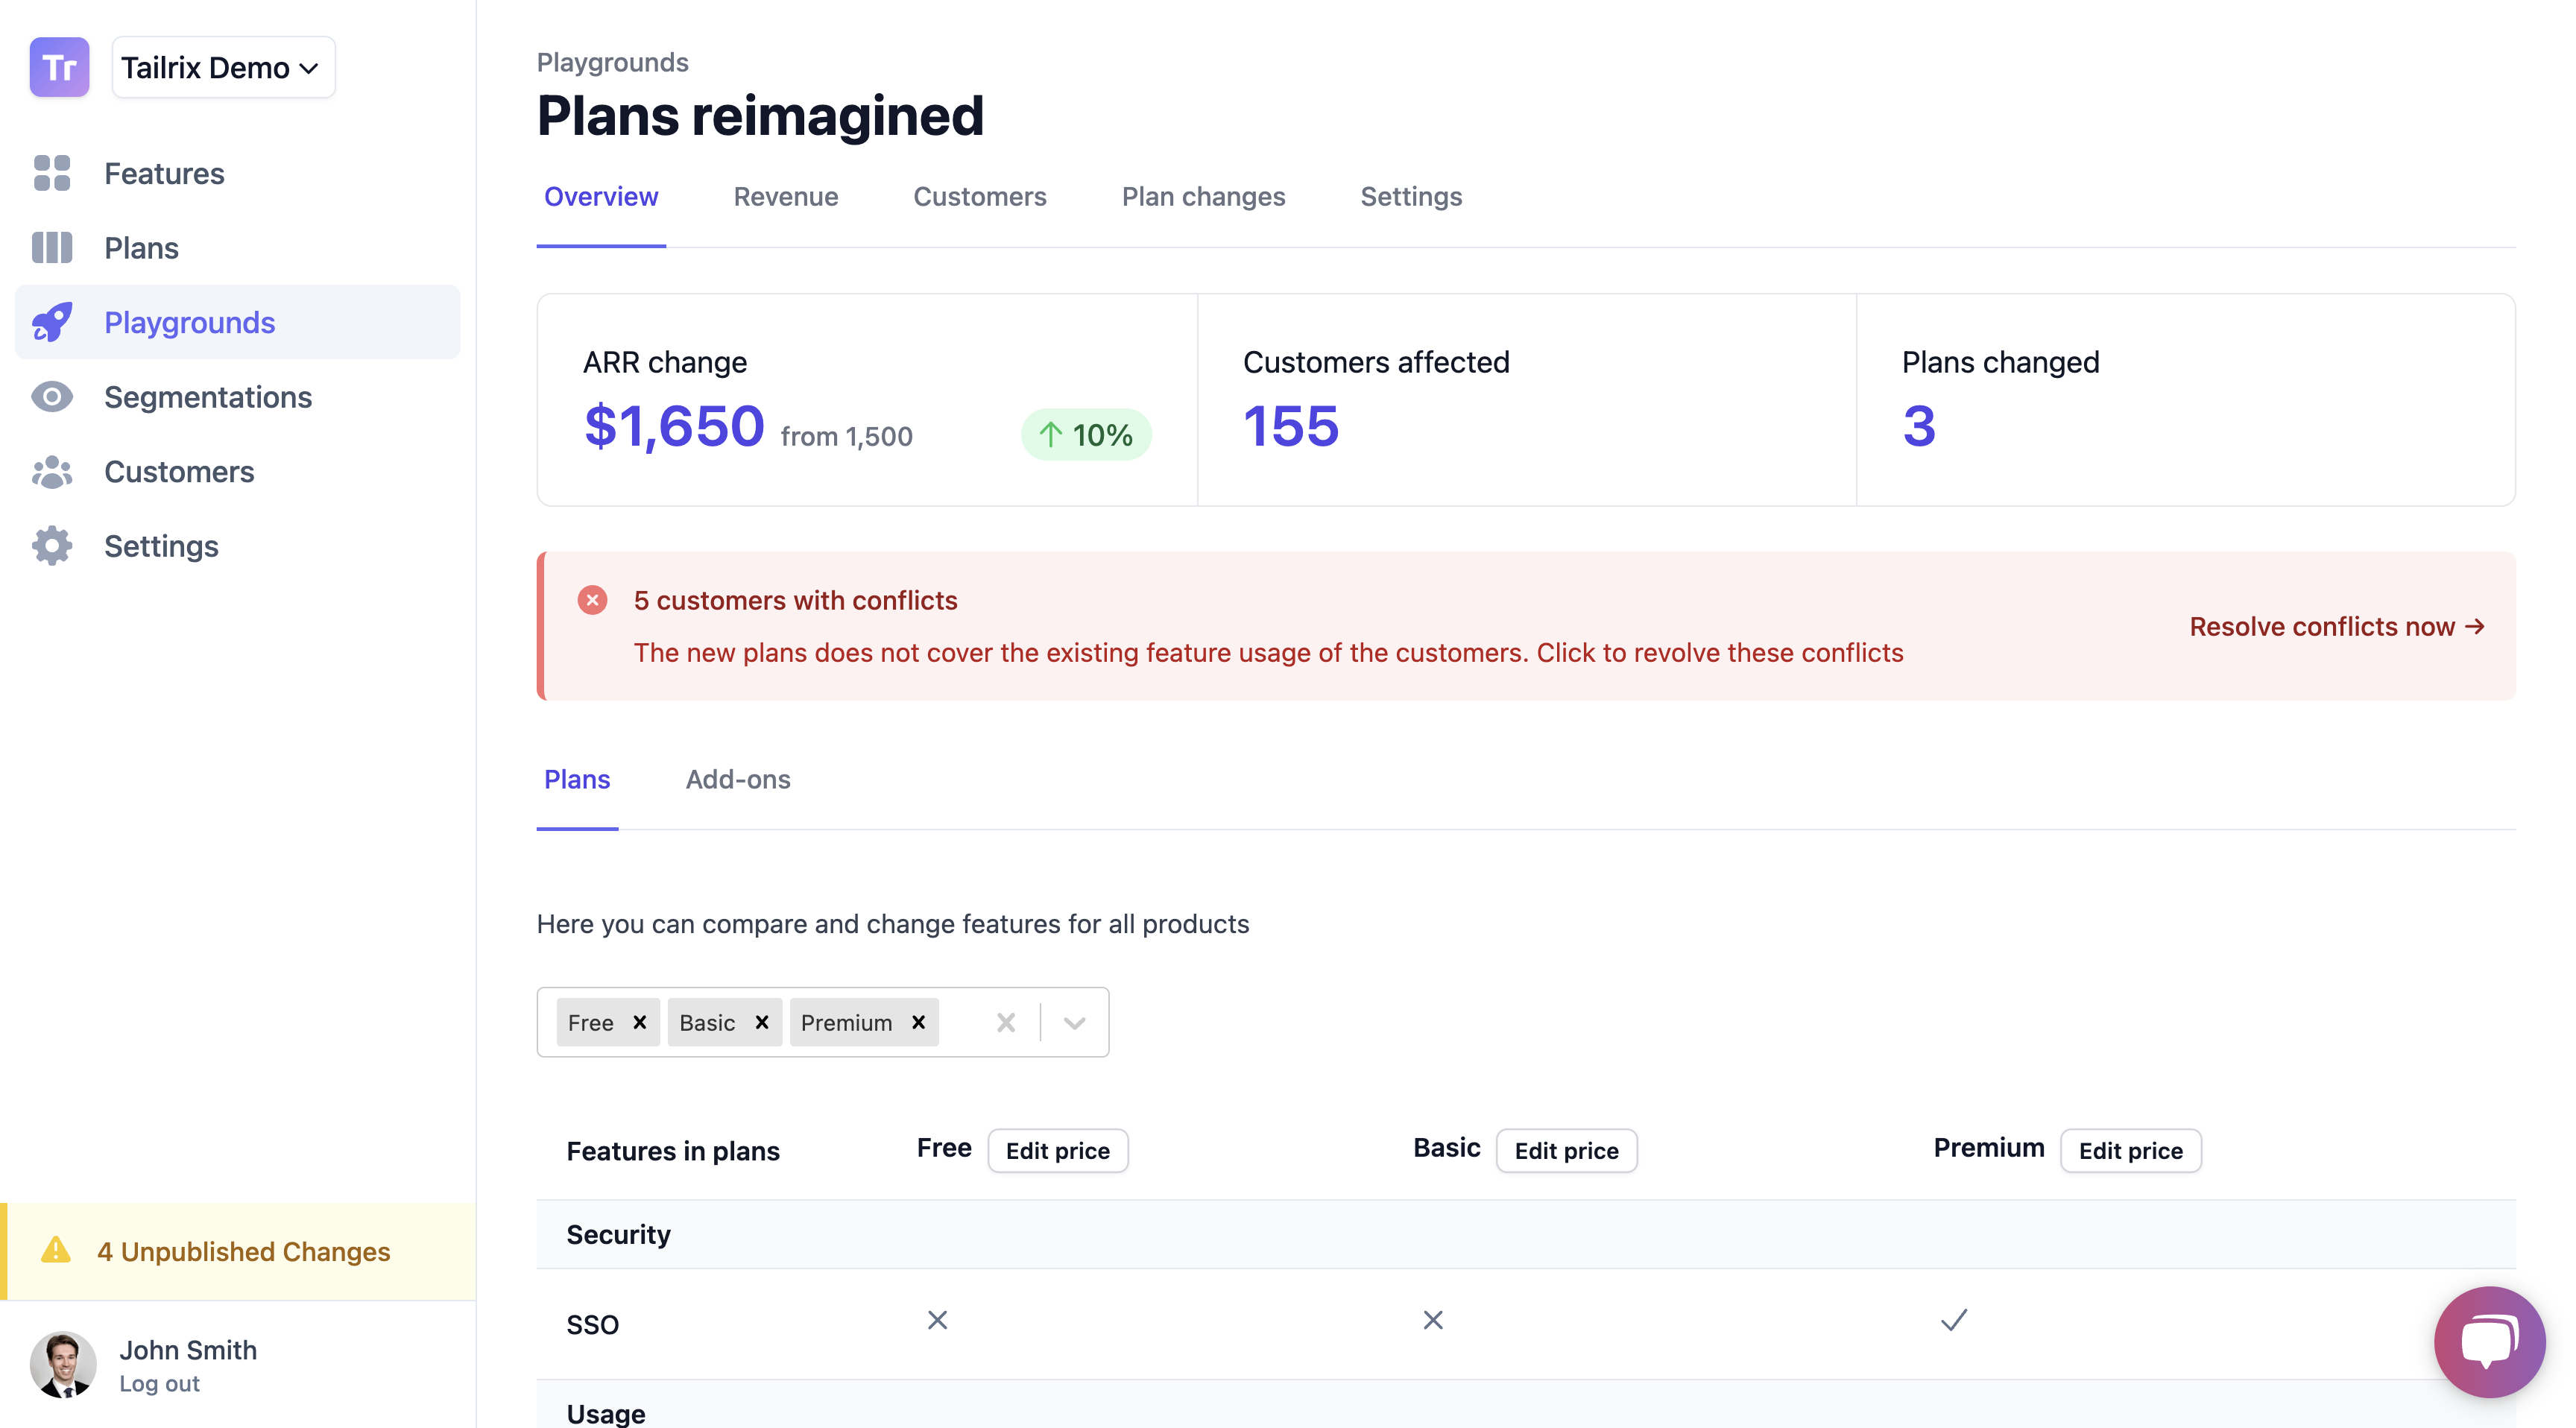This screenshot has height=1428, width=2576.
Task: Toggle SSO feature for Basic plan
Action: 1433,1321
